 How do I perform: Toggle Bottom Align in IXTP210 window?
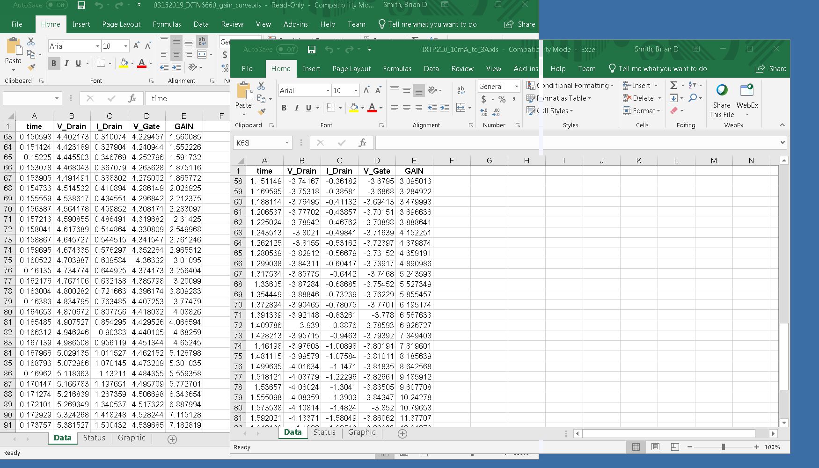point(419,90)
